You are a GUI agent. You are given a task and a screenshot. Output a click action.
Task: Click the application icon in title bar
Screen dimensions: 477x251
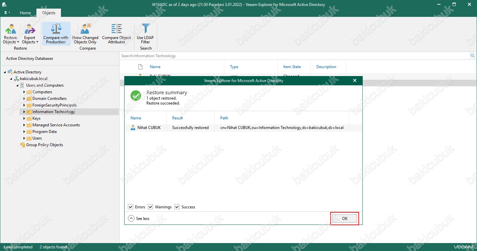pos(5,5)
